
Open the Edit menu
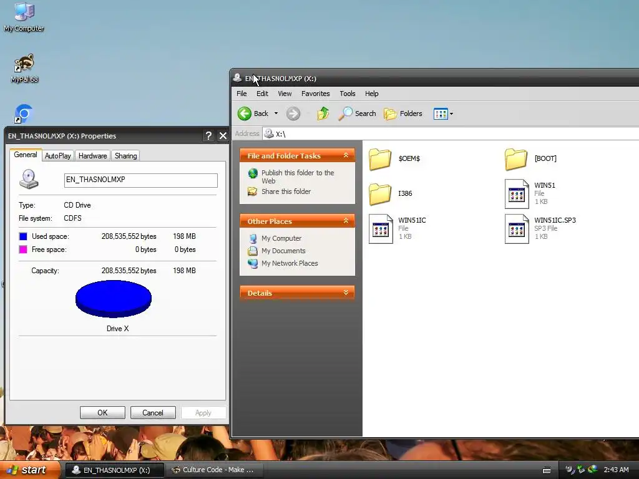pos(262,94)
